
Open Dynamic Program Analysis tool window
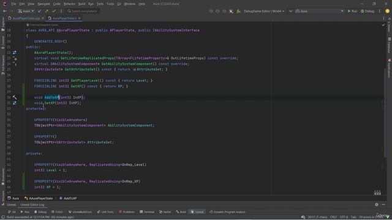coord(227,212)
